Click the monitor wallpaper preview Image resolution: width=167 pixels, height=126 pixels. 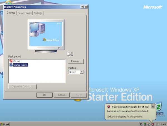[46, 34]
